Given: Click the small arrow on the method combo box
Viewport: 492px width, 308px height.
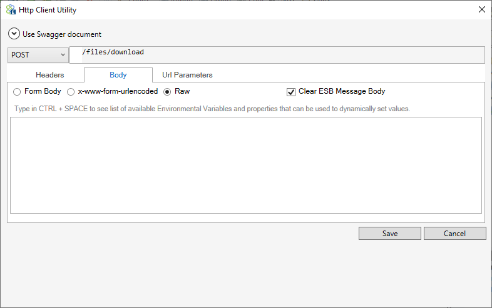Looking at the screenshot, I should coord(63,55).
